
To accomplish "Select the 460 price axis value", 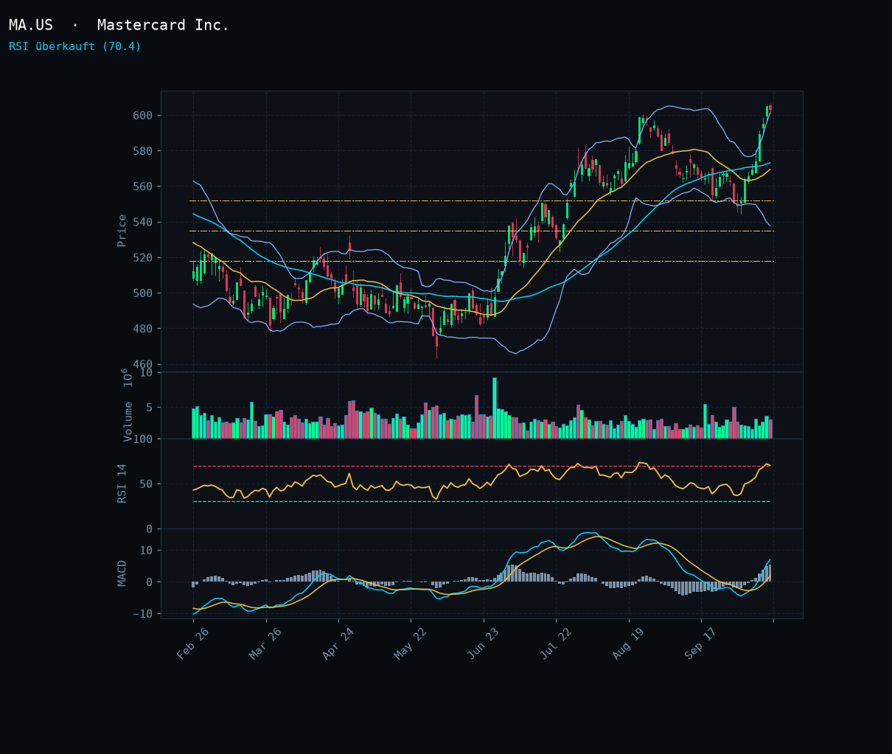I will click(x=143, y=364).
